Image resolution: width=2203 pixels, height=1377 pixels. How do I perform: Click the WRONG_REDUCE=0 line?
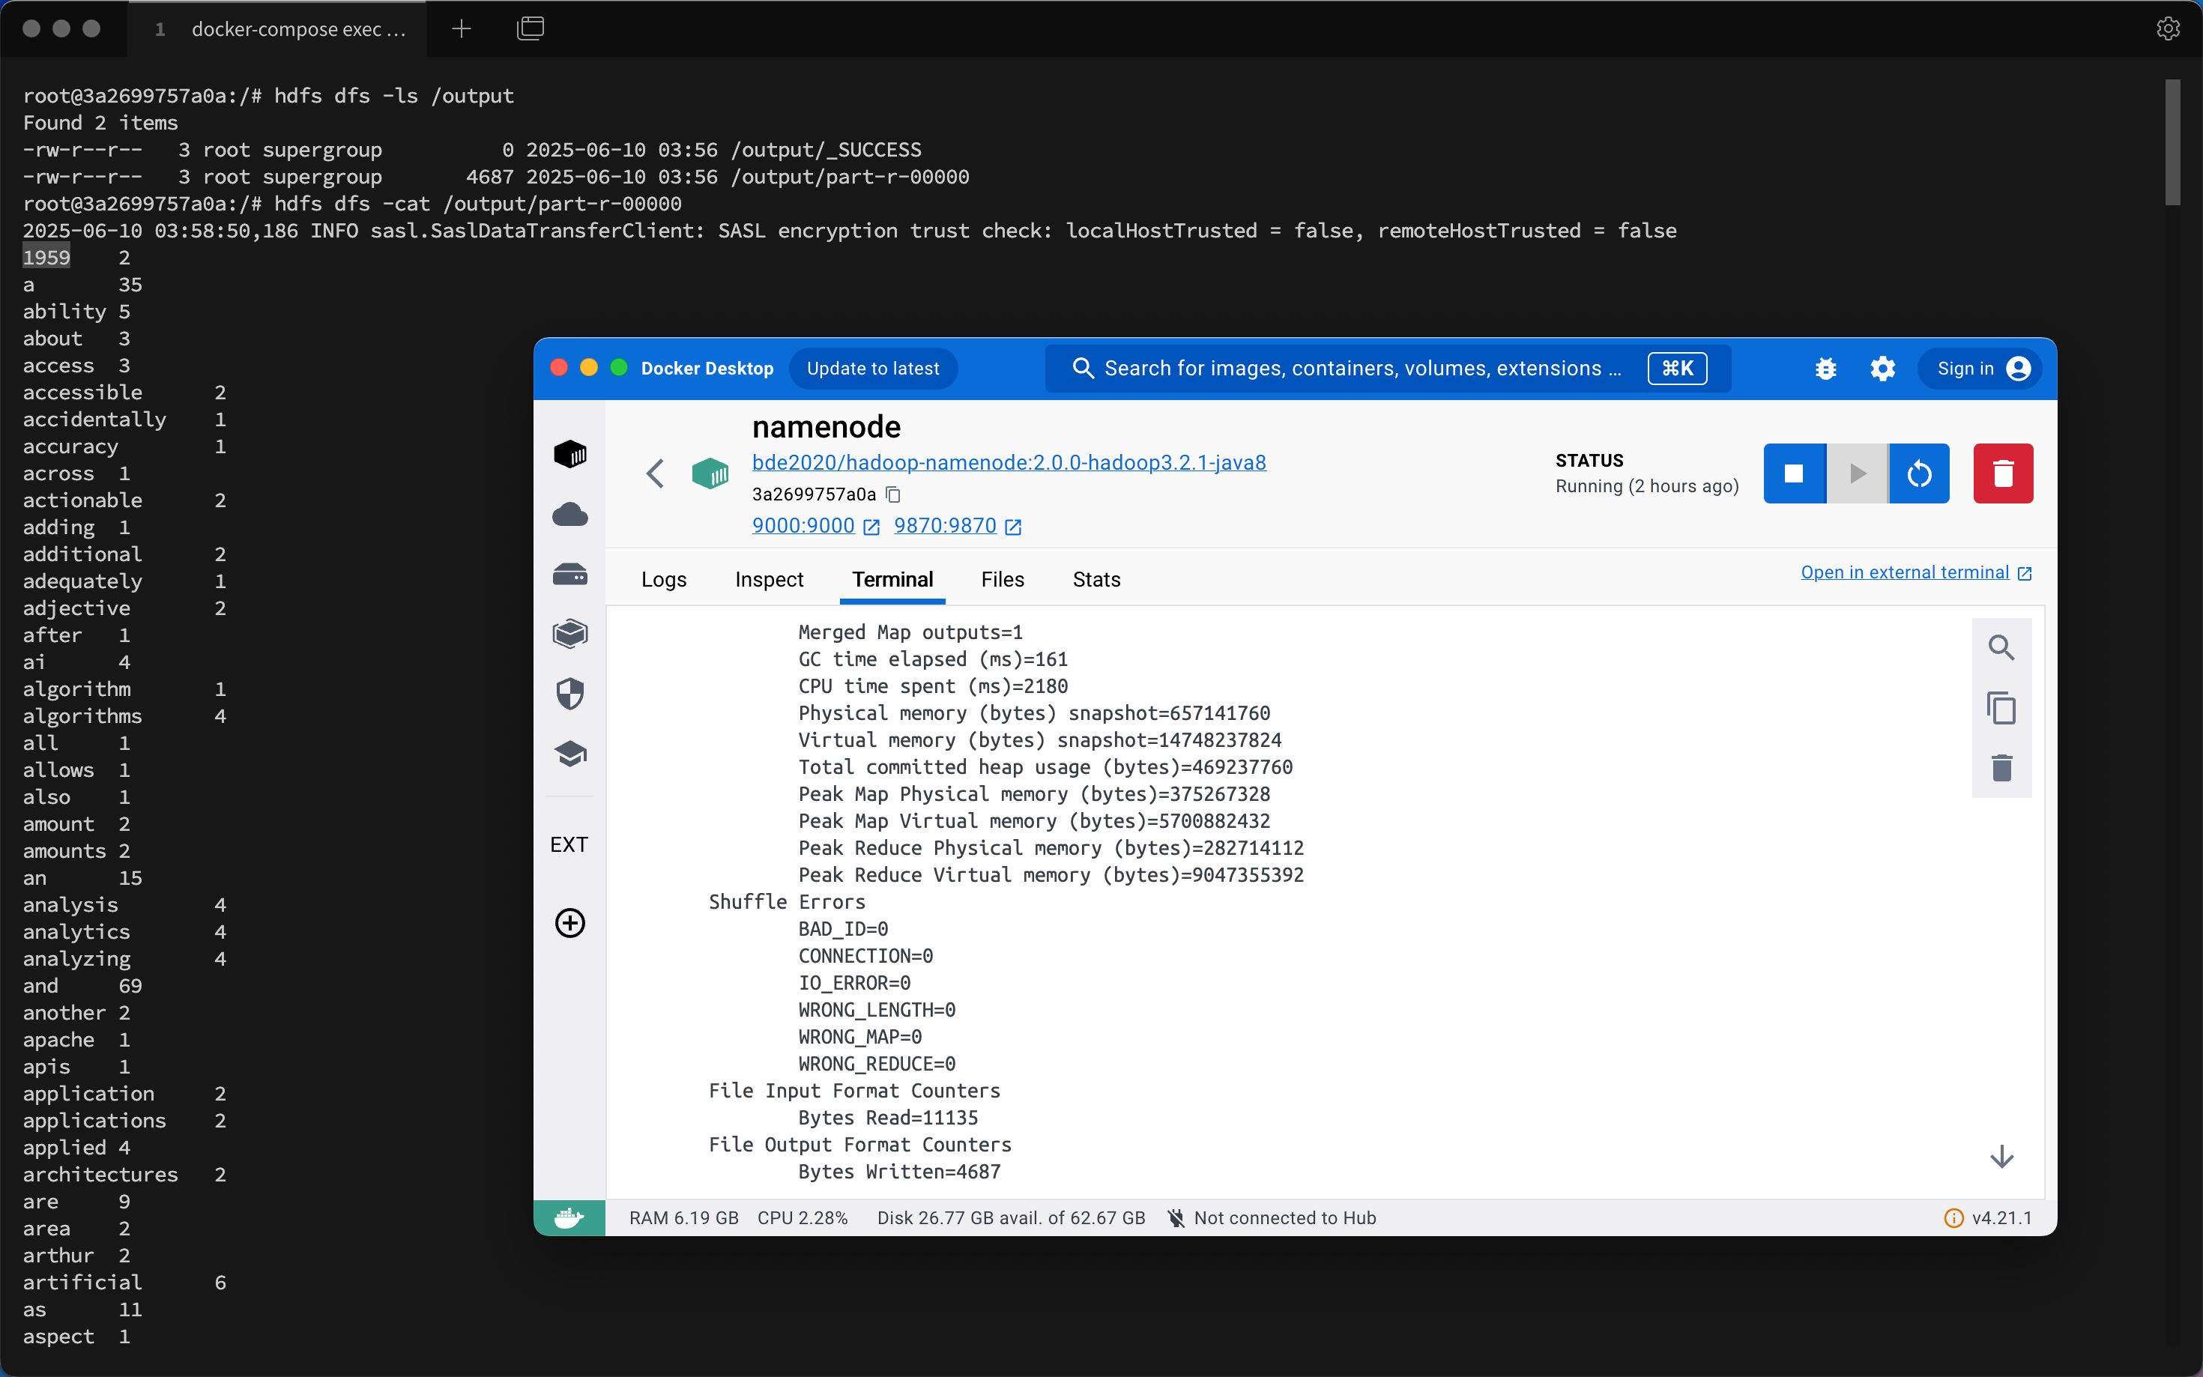coord(877,1064)
